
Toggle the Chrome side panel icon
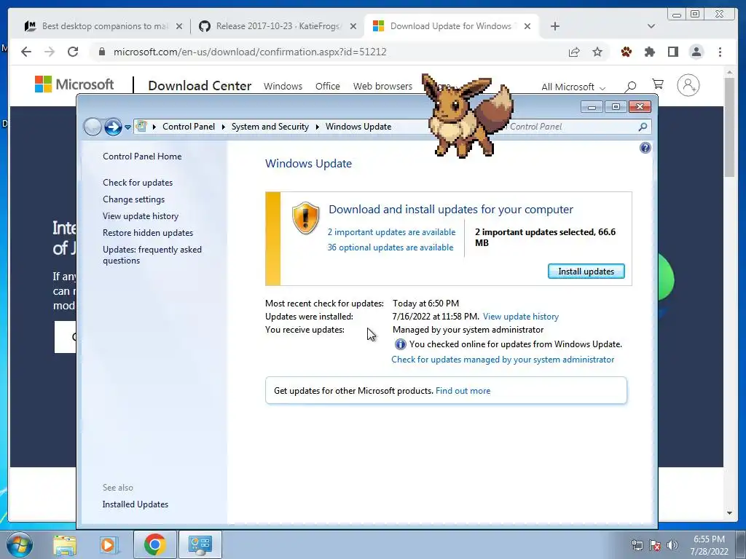click(x=672, y=52)
